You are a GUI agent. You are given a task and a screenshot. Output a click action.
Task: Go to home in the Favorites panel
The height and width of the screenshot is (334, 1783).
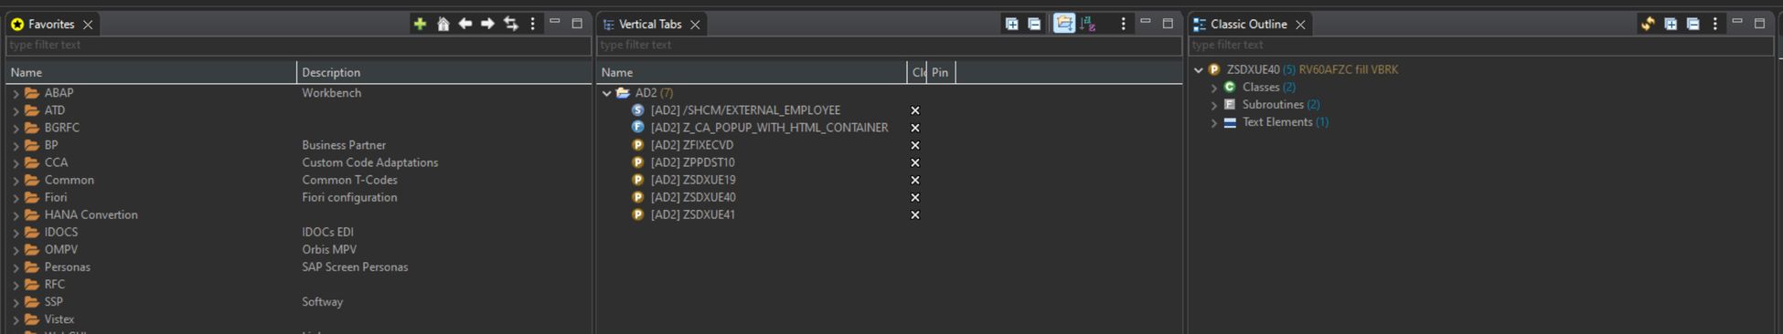click(443, 24)
